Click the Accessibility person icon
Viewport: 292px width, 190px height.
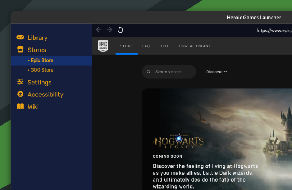point(20,94)
